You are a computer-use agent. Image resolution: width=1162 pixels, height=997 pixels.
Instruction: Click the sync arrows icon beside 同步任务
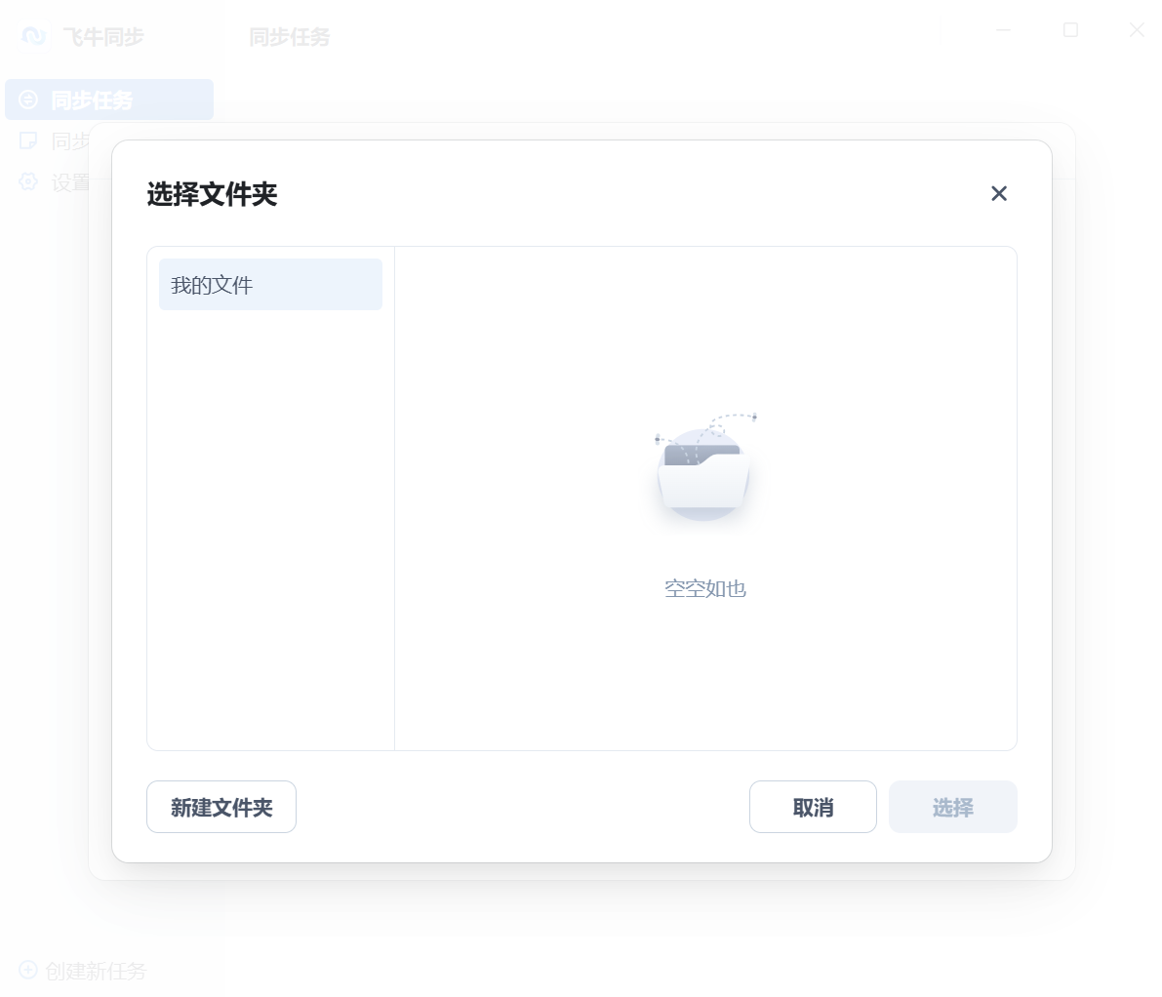pos(27,100)
